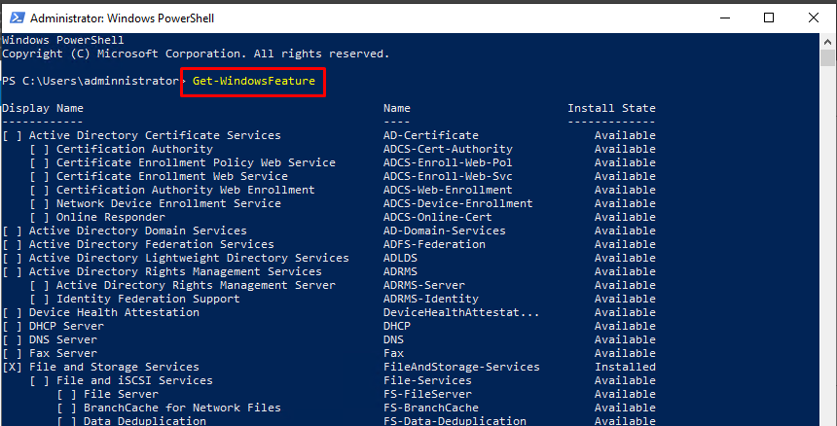Click the PowerShell icon in the title bar
The width and height of the screenshot is (837, 426).
(x=17, y=18)
